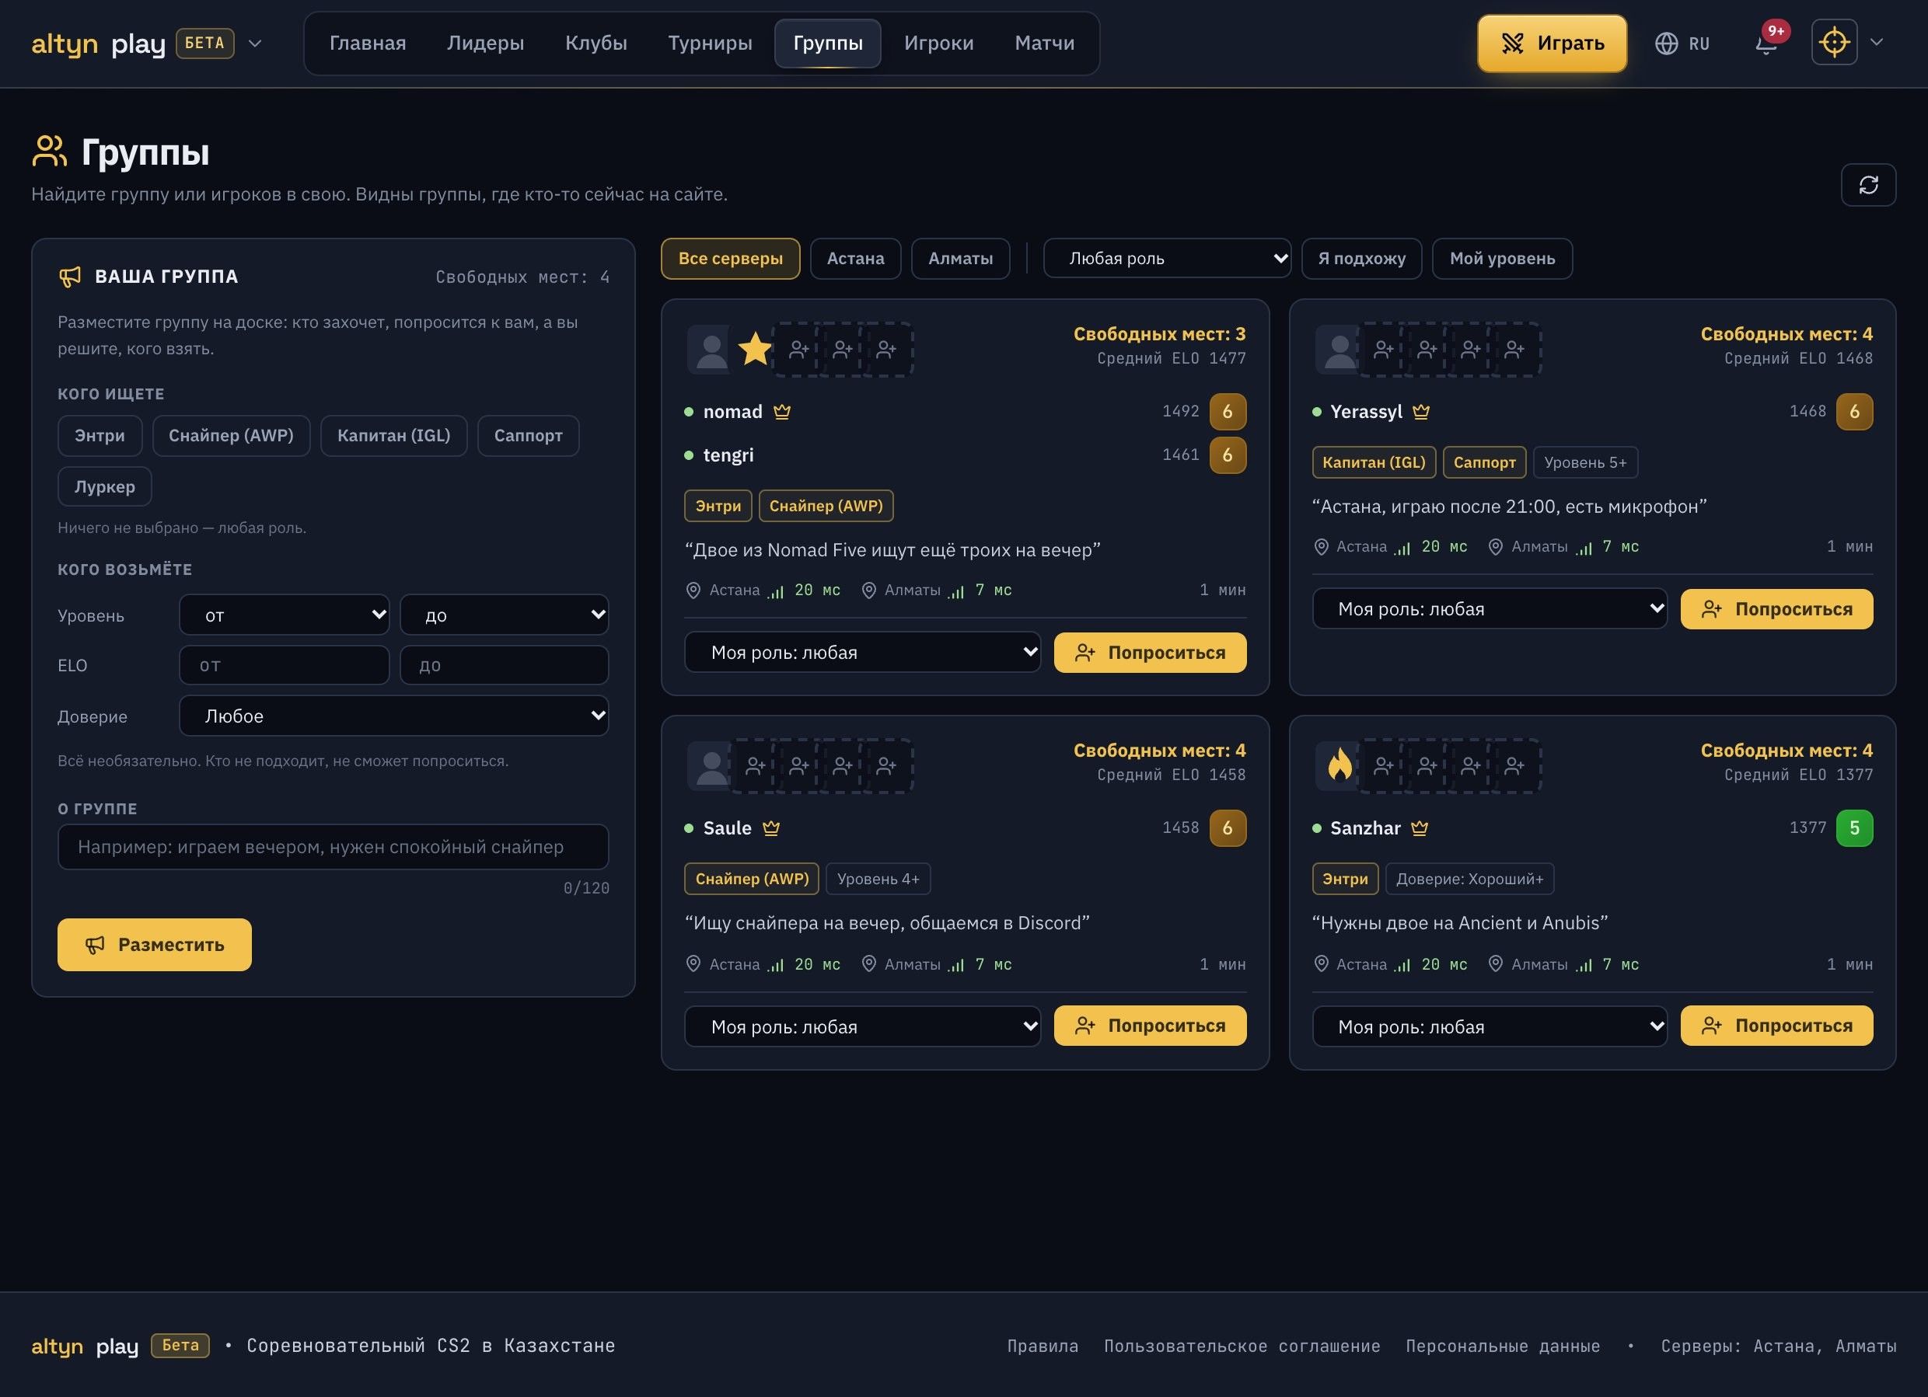1928x1397 pixels.
Task: Expand the chevron next to БЕТА badge
Action: tap(254, 44)
